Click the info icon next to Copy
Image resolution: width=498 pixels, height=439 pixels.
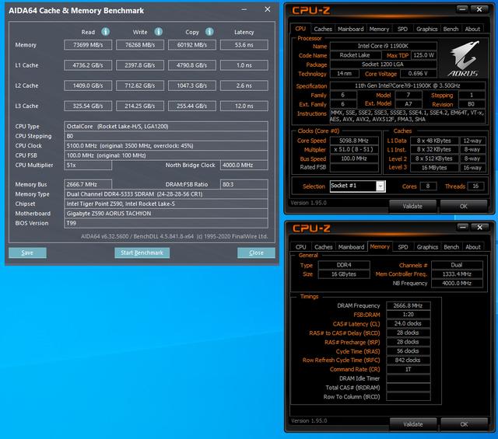click(211, 32)
